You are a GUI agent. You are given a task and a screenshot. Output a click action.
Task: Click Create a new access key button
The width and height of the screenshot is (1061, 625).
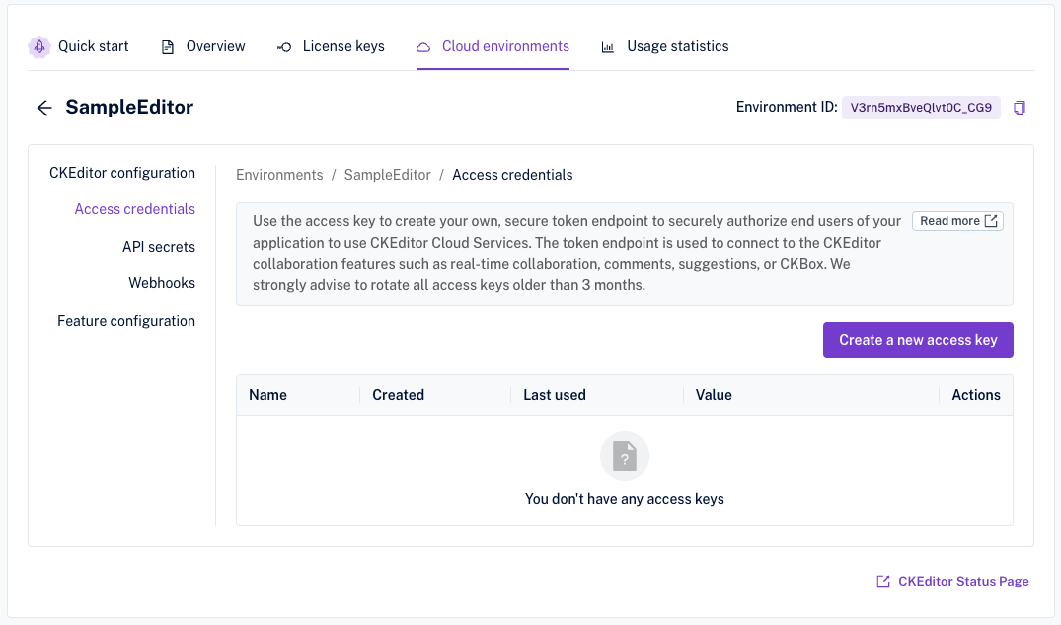[918, 340]
